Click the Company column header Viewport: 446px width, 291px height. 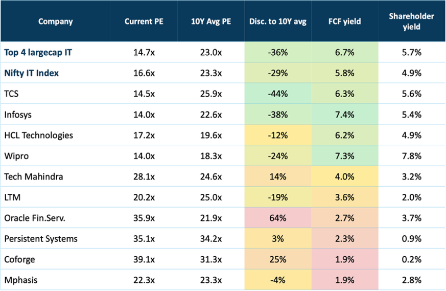pos(56,21)
